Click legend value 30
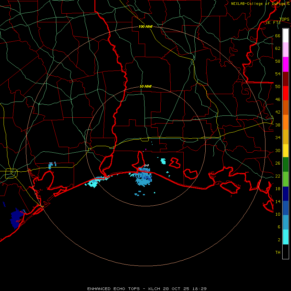Screen dimensions: 291x291 pyautogui.click(x=278, y=150)
